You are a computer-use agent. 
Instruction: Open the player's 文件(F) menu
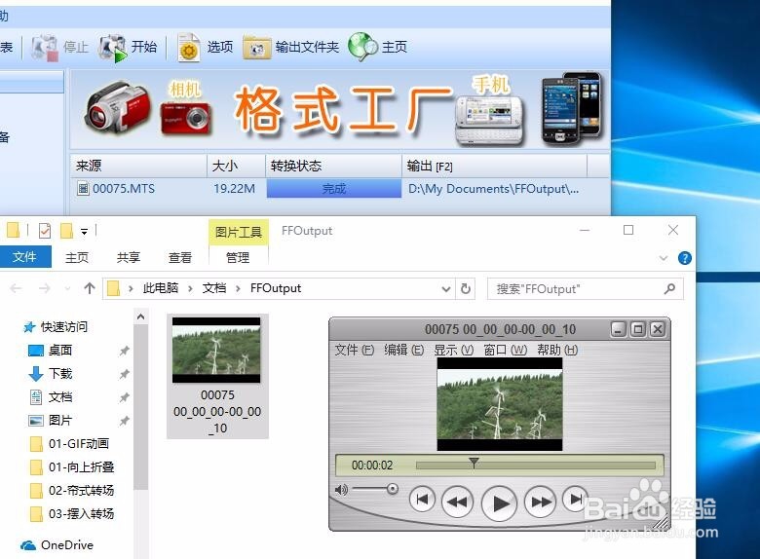pos(355,350)
